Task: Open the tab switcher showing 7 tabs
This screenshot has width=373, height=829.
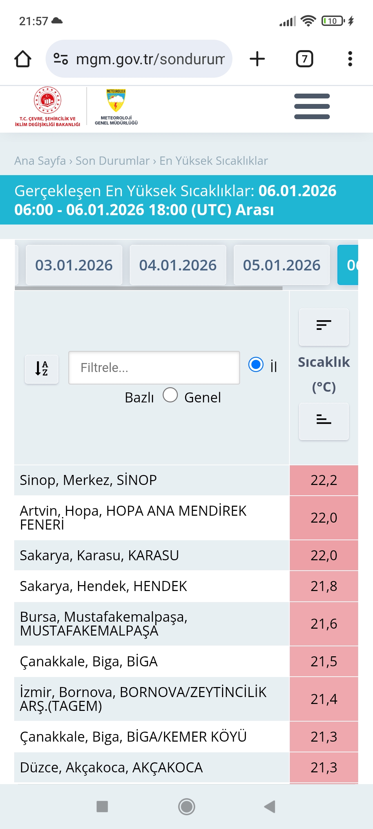Action: [305, 59]
